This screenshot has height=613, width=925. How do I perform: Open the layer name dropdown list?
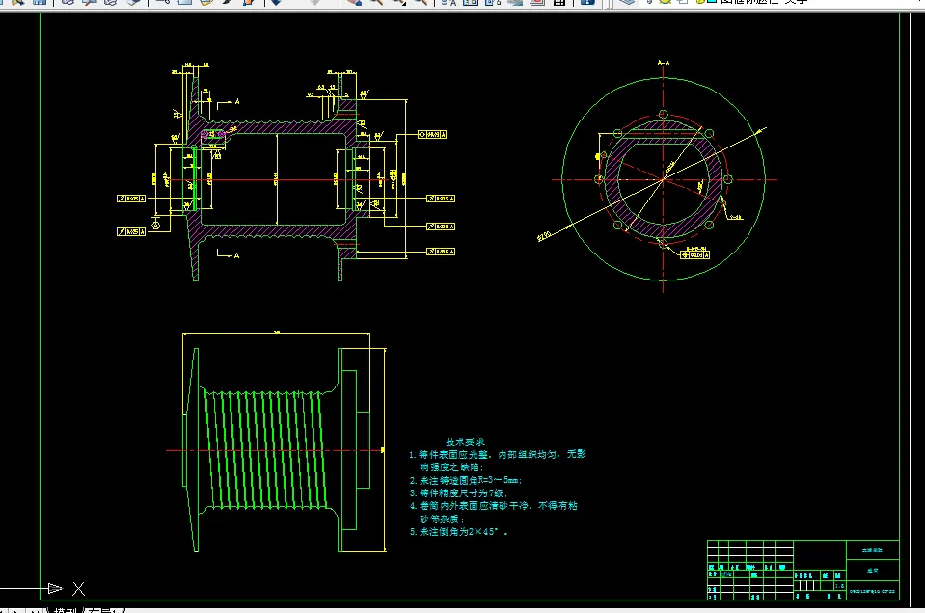click(772, 2)
